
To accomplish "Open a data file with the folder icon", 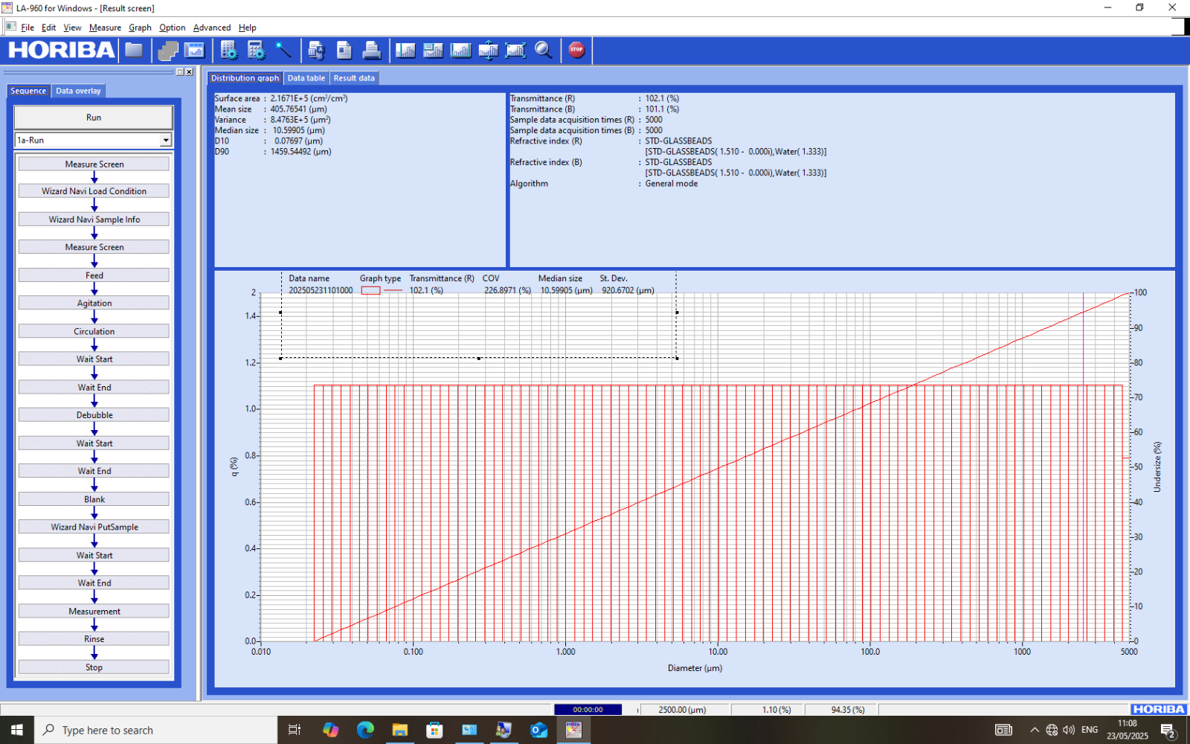I will (x=134, y=50).
